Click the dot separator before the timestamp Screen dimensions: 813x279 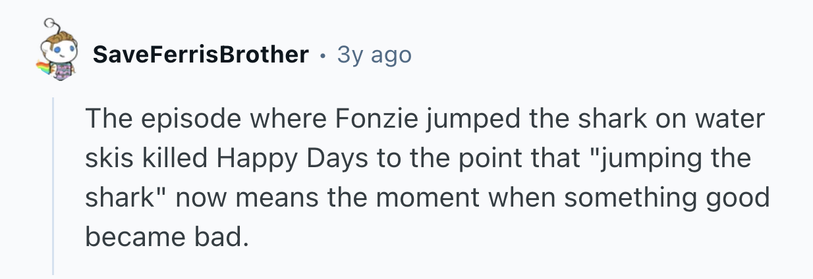coord(322,55)
